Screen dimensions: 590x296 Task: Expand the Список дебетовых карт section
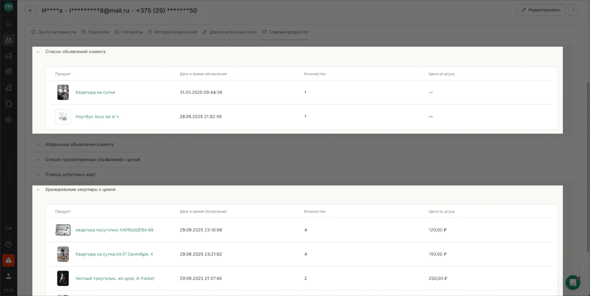click(x=38, y=175)
